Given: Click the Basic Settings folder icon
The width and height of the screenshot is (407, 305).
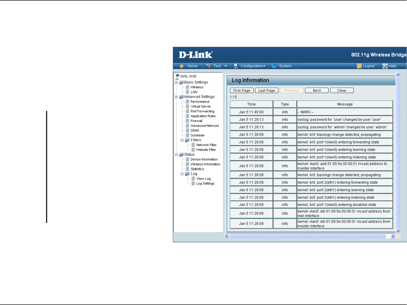Looking at the screenshot, I should [182, 82].
